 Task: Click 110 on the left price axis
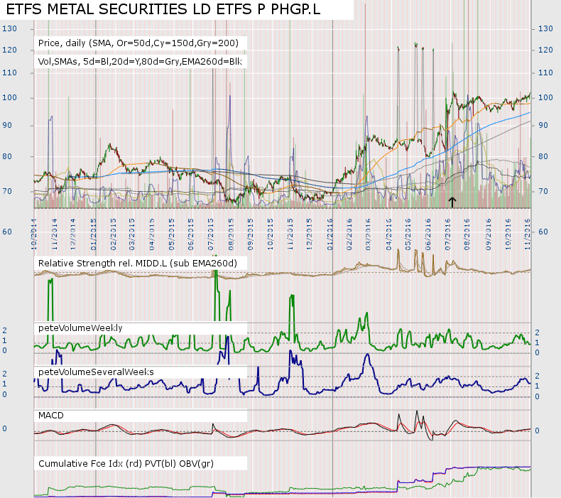pyautogui.click(x=9, y=72)
